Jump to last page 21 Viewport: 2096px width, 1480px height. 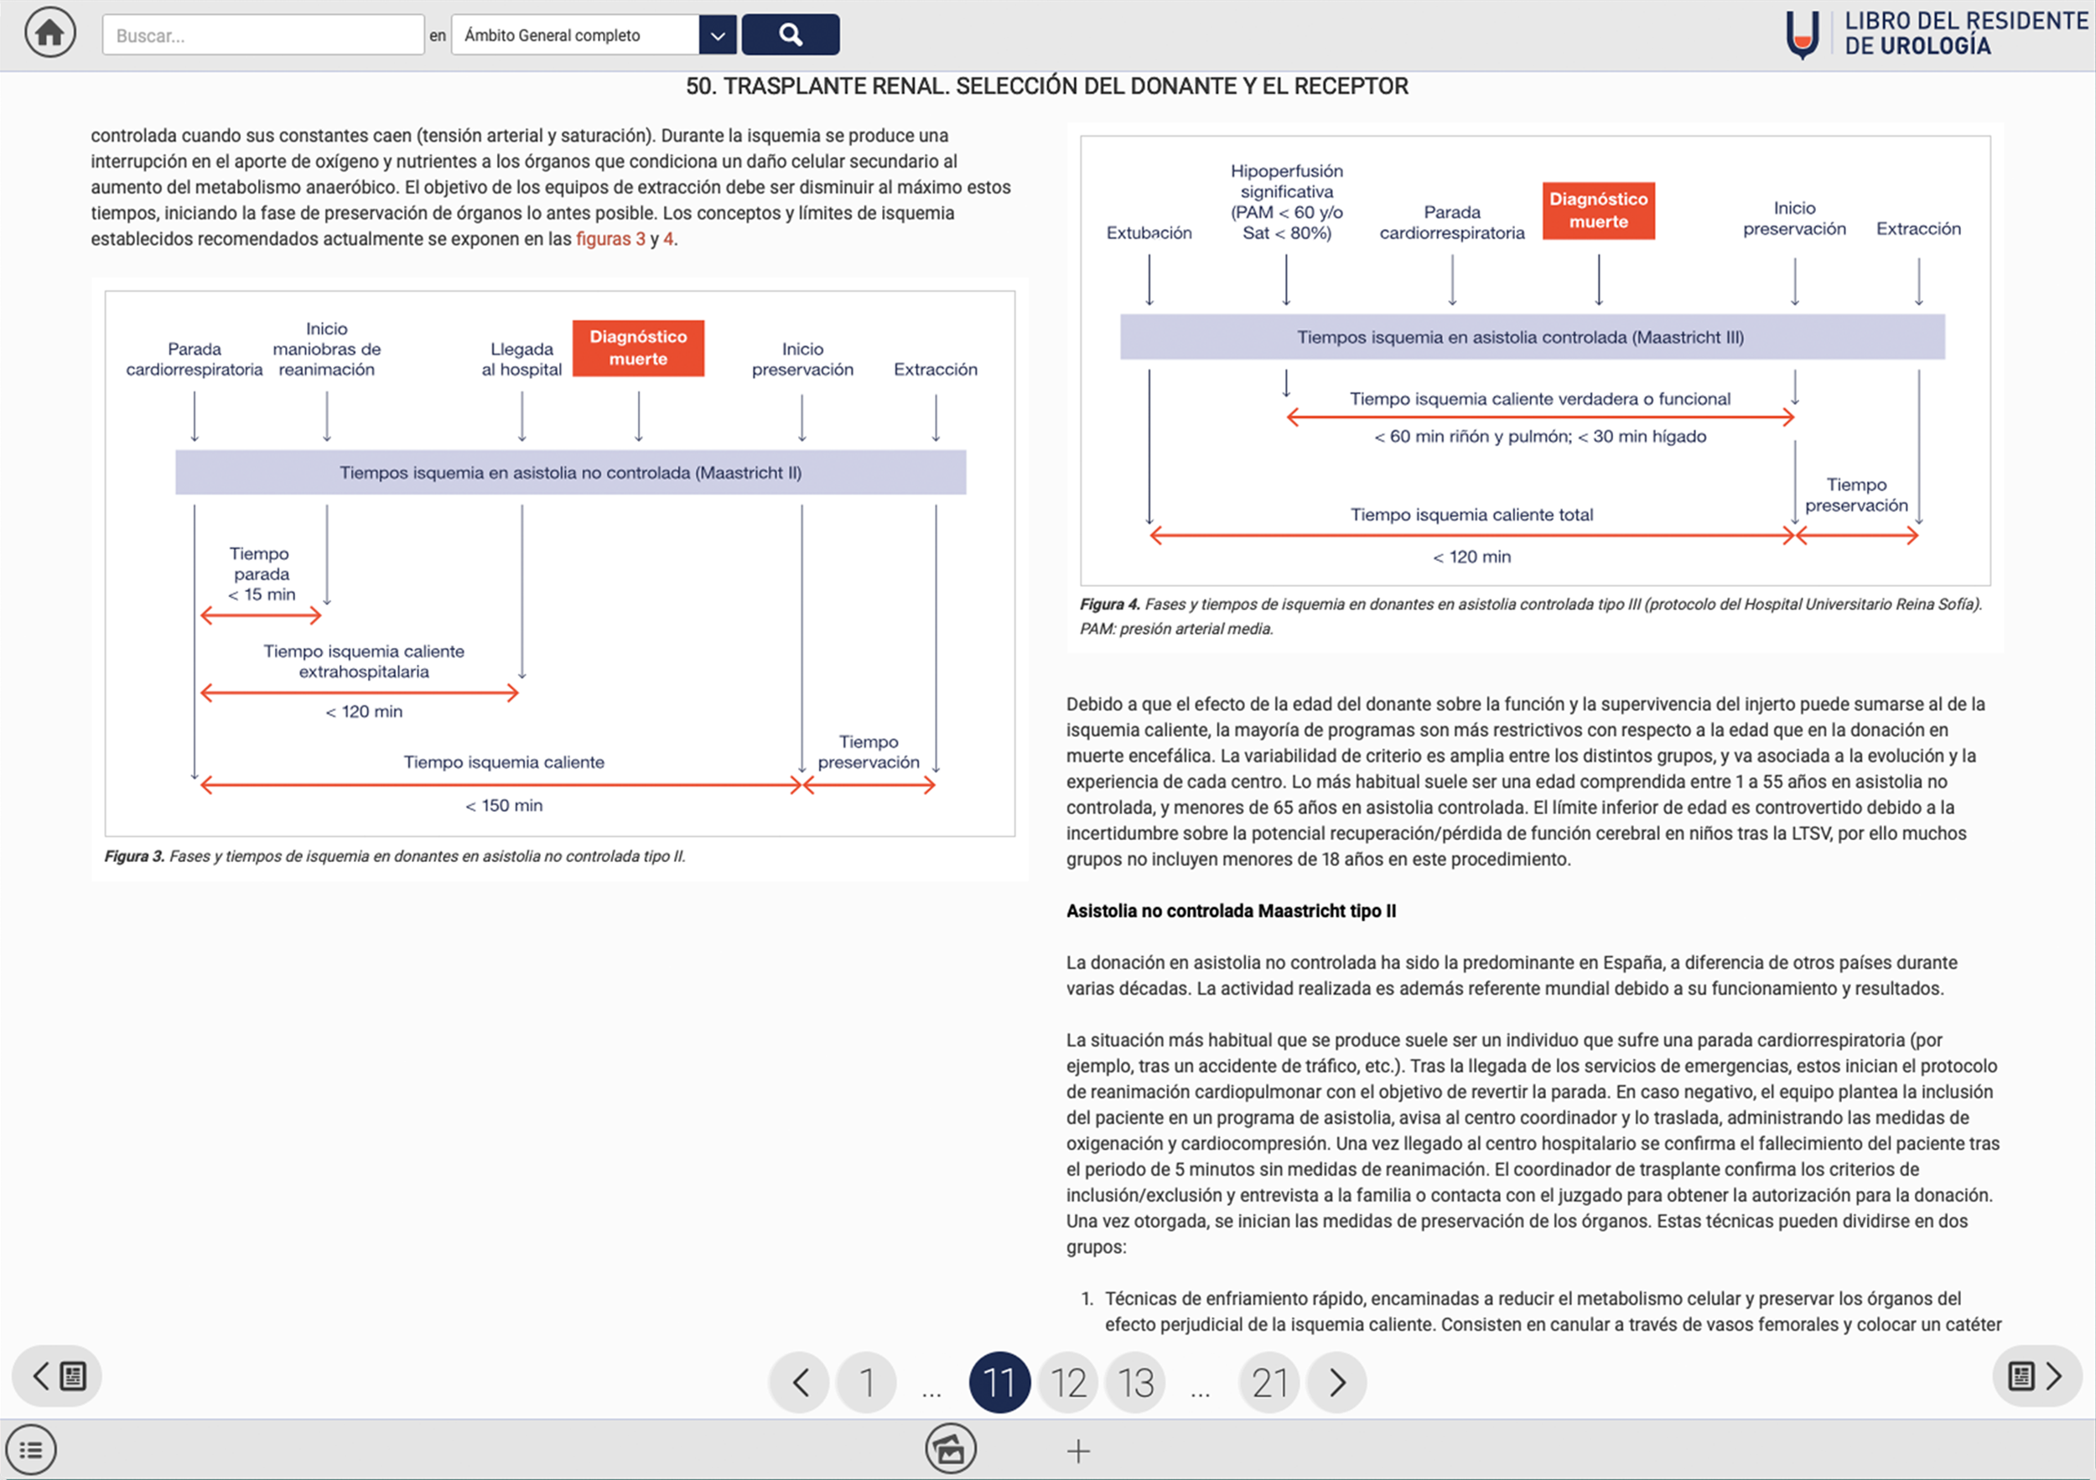pos(1269,1382)
